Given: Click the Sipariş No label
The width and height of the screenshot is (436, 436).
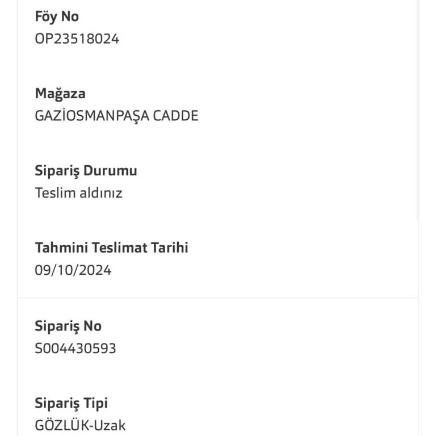Looking at the screenshot, I should tap(68, 326).
